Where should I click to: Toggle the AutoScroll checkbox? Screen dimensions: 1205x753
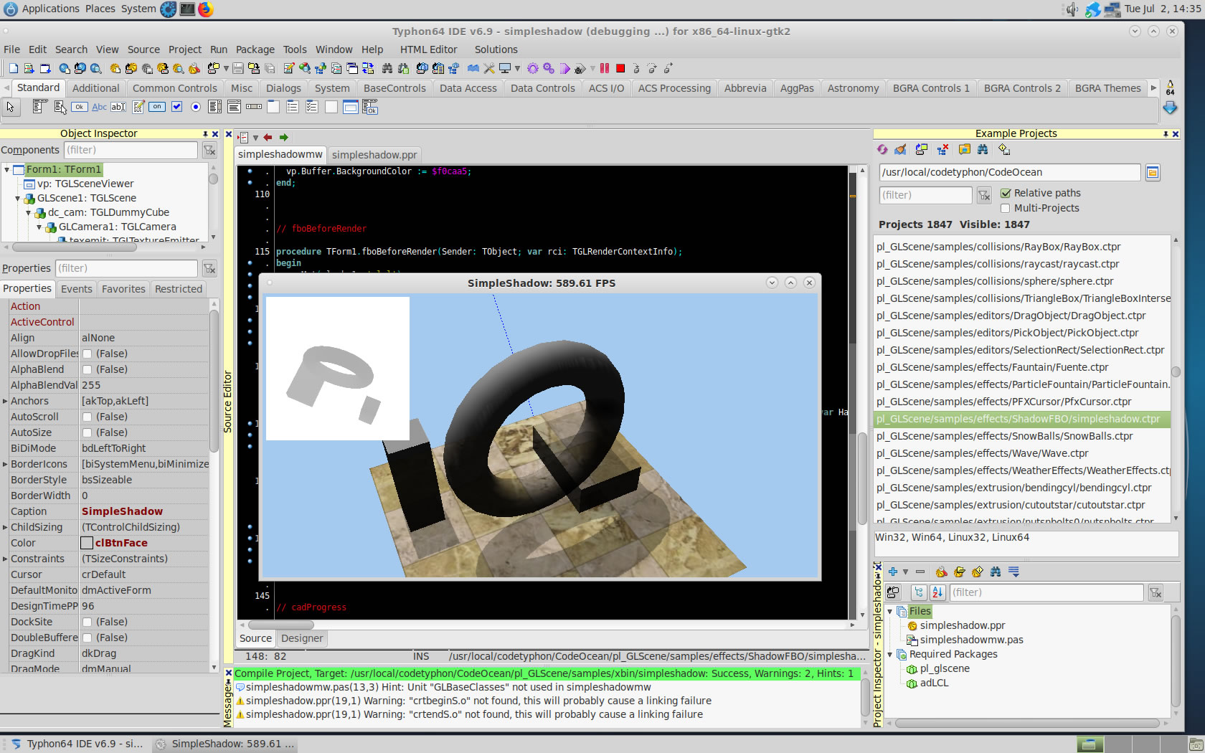(x=87, y=417)
